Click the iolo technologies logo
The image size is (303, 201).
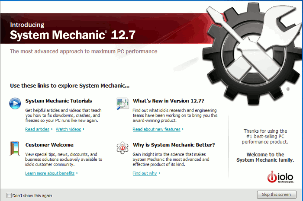280,177
